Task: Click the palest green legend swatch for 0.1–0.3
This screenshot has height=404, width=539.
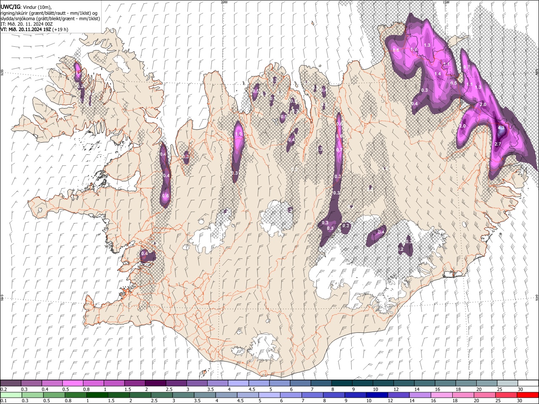Action: 11,395
